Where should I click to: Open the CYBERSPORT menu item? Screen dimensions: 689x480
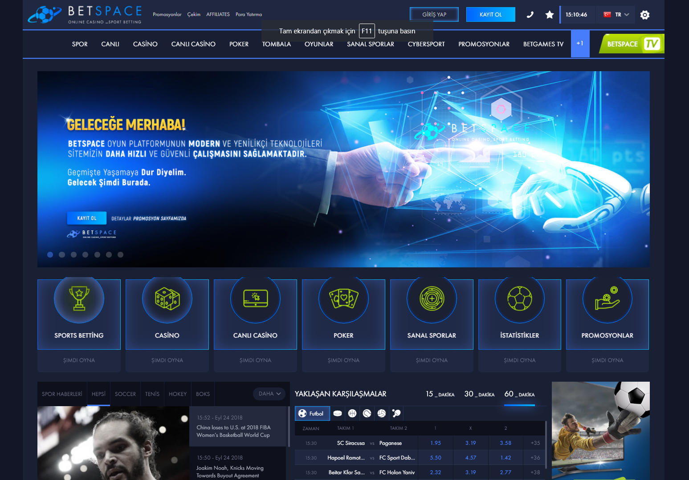point(426,44)
